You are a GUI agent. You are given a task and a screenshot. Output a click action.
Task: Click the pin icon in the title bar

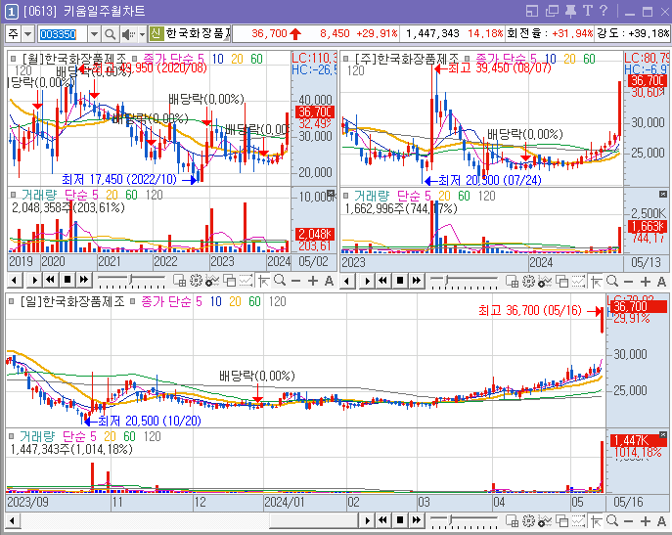tap(570, 11)
